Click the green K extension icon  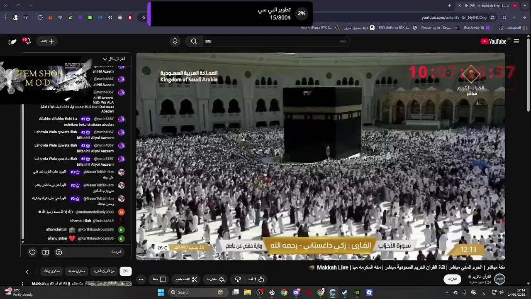pyautogui.click(x=90, y=17)
